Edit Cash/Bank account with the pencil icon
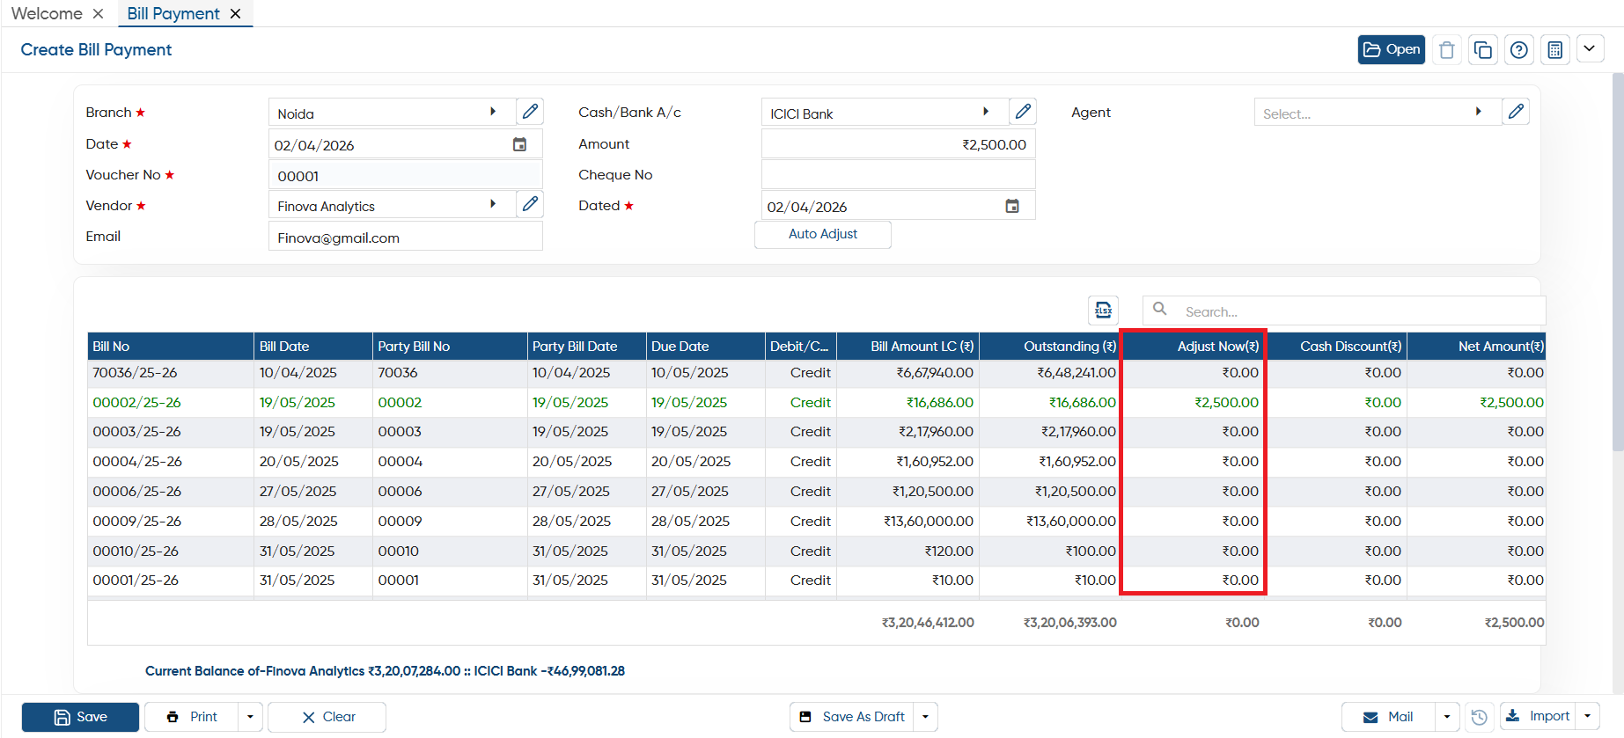Screen dimensions: 1624x738 click(x=1023, y=112)
